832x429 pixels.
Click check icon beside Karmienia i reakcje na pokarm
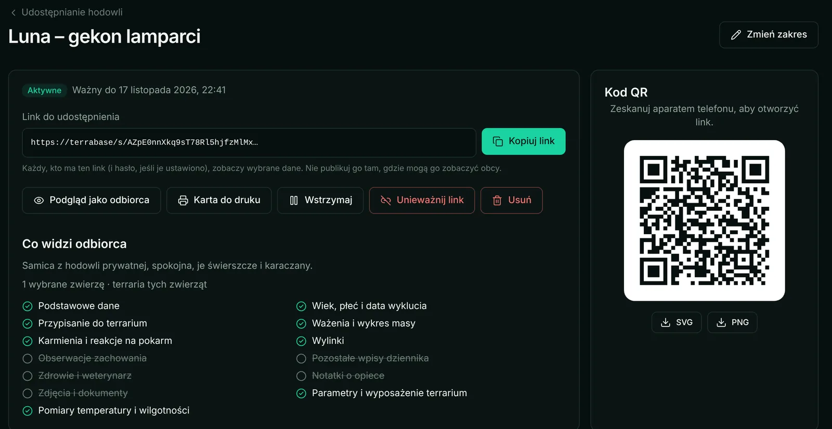(x=28, y=341)
